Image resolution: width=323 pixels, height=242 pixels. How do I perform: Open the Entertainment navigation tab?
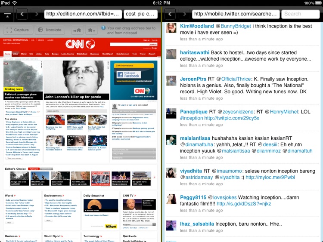point(123,54)
